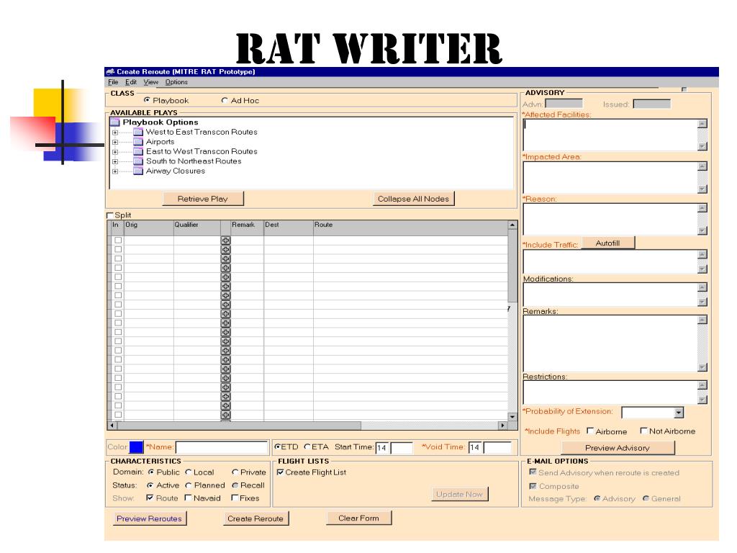The width and height of the screenshot is (737, 553).
Task: Set Domain to Local
Action: [188, 472]
